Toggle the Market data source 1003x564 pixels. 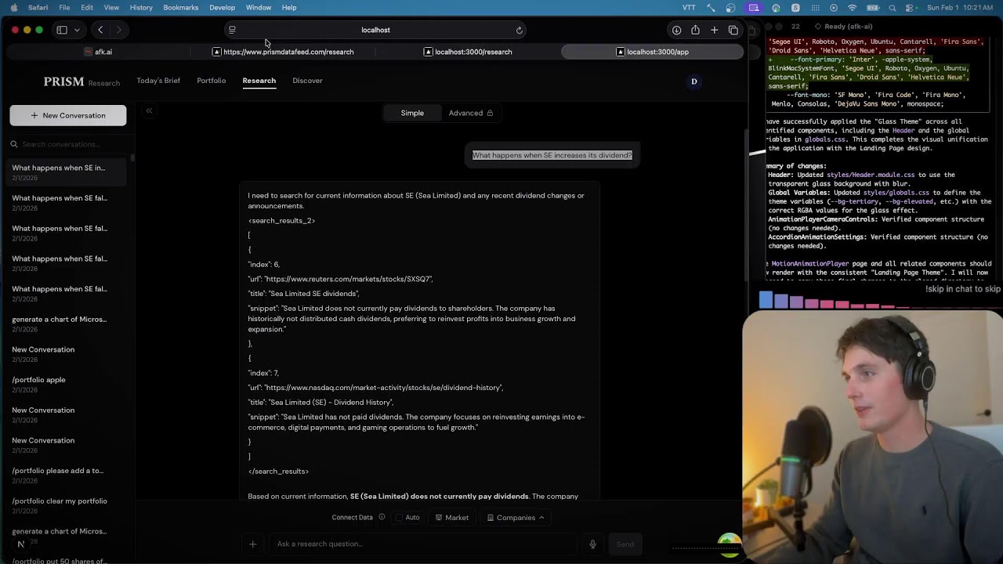(x=452, y=518)
